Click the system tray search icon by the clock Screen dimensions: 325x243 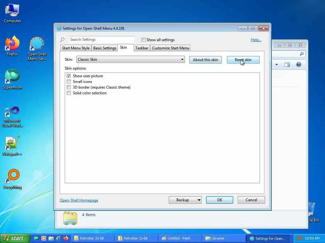[x=299, y=238]
